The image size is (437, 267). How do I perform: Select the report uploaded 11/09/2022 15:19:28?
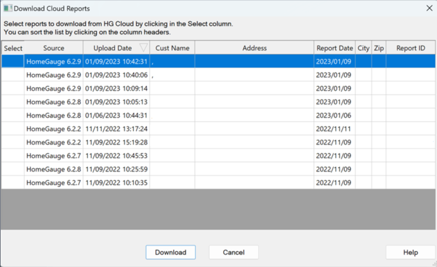[116, 142]
